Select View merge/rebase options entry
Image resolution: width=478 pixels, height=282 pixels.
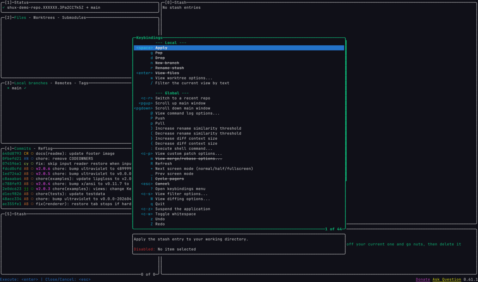pyautogui.click(x=239, y=159)
